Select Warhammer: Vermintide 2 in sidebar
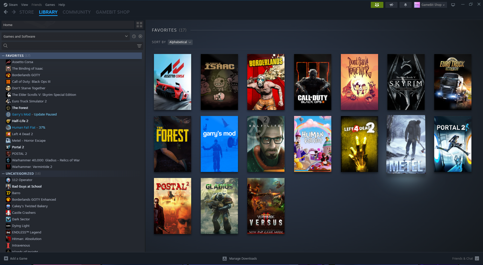The width and height of the screenshot is (483, 265). tap(32, 167)
